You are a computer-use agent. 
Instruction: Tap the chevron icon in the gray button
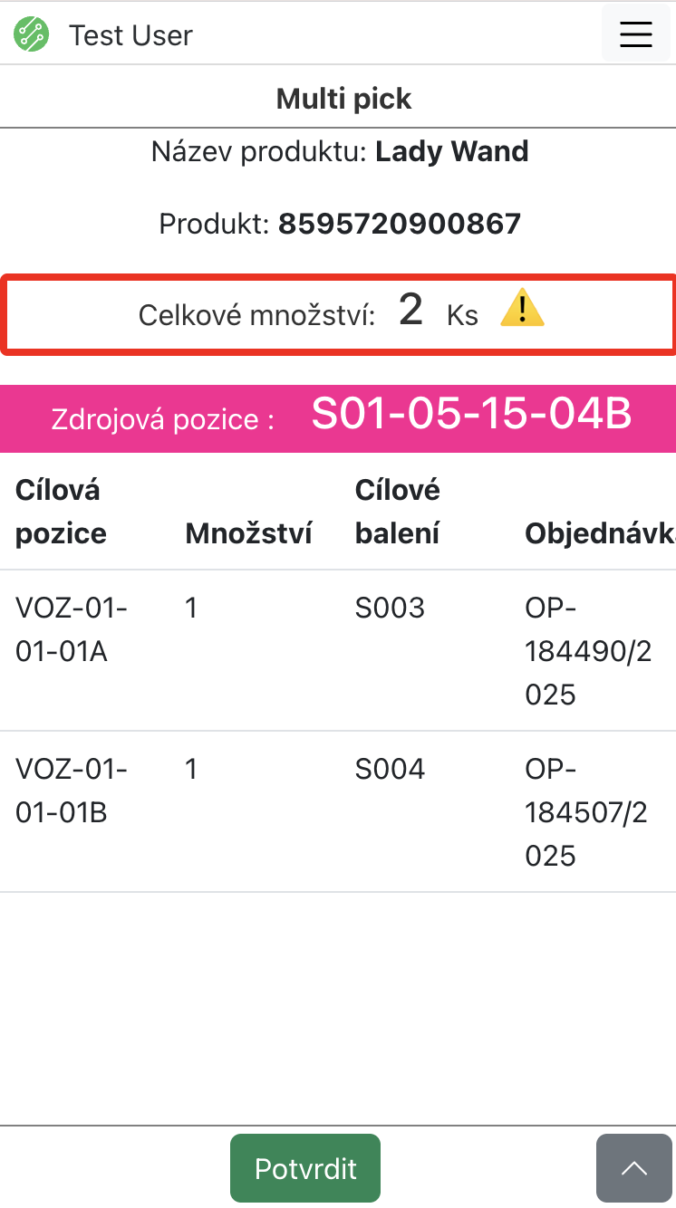coord(634,1168)
